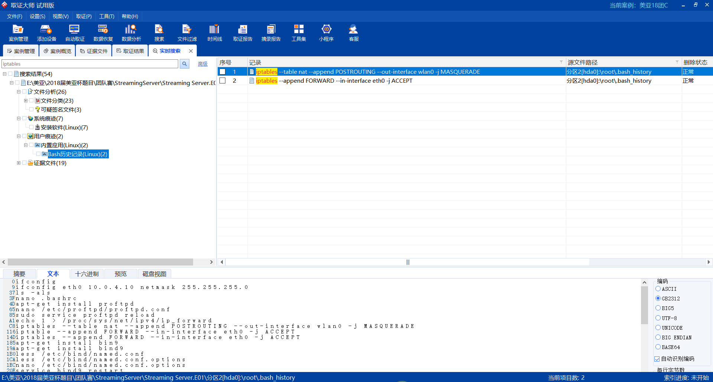Click the 系统痕迹(7) node icon
Screen dimensions: 713x382
[30, 118]
